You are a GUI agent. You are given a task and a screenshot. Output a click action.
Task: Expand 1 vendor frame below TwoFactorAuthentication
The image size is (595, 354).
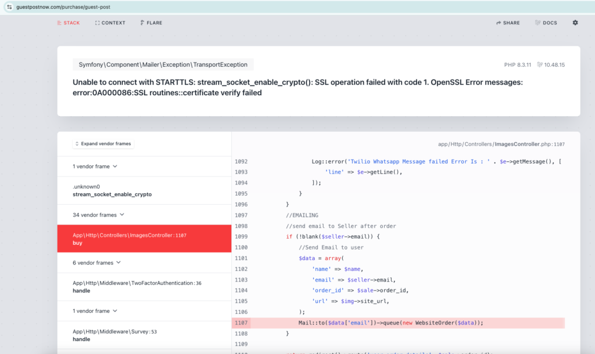coord(95,311)
